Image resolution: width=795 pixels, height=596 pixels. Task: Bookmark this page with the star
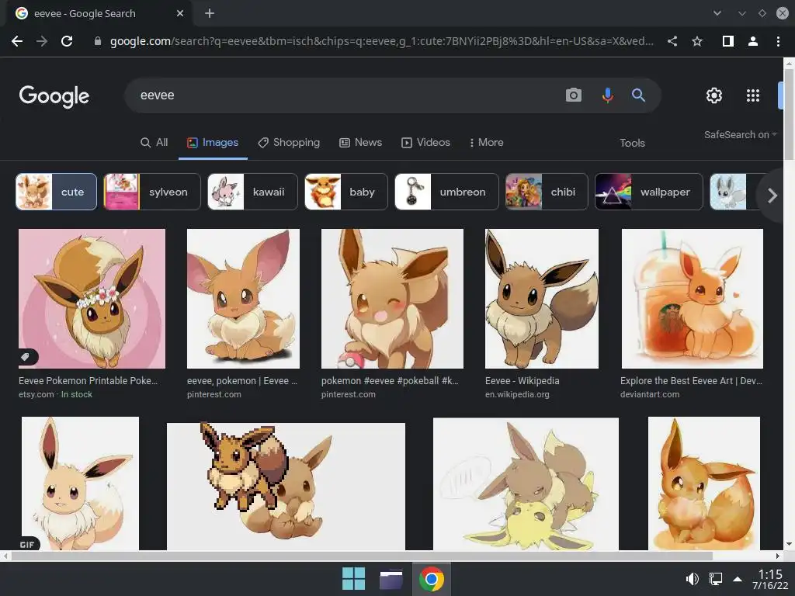pyautogui.click(x=697, y=41)
